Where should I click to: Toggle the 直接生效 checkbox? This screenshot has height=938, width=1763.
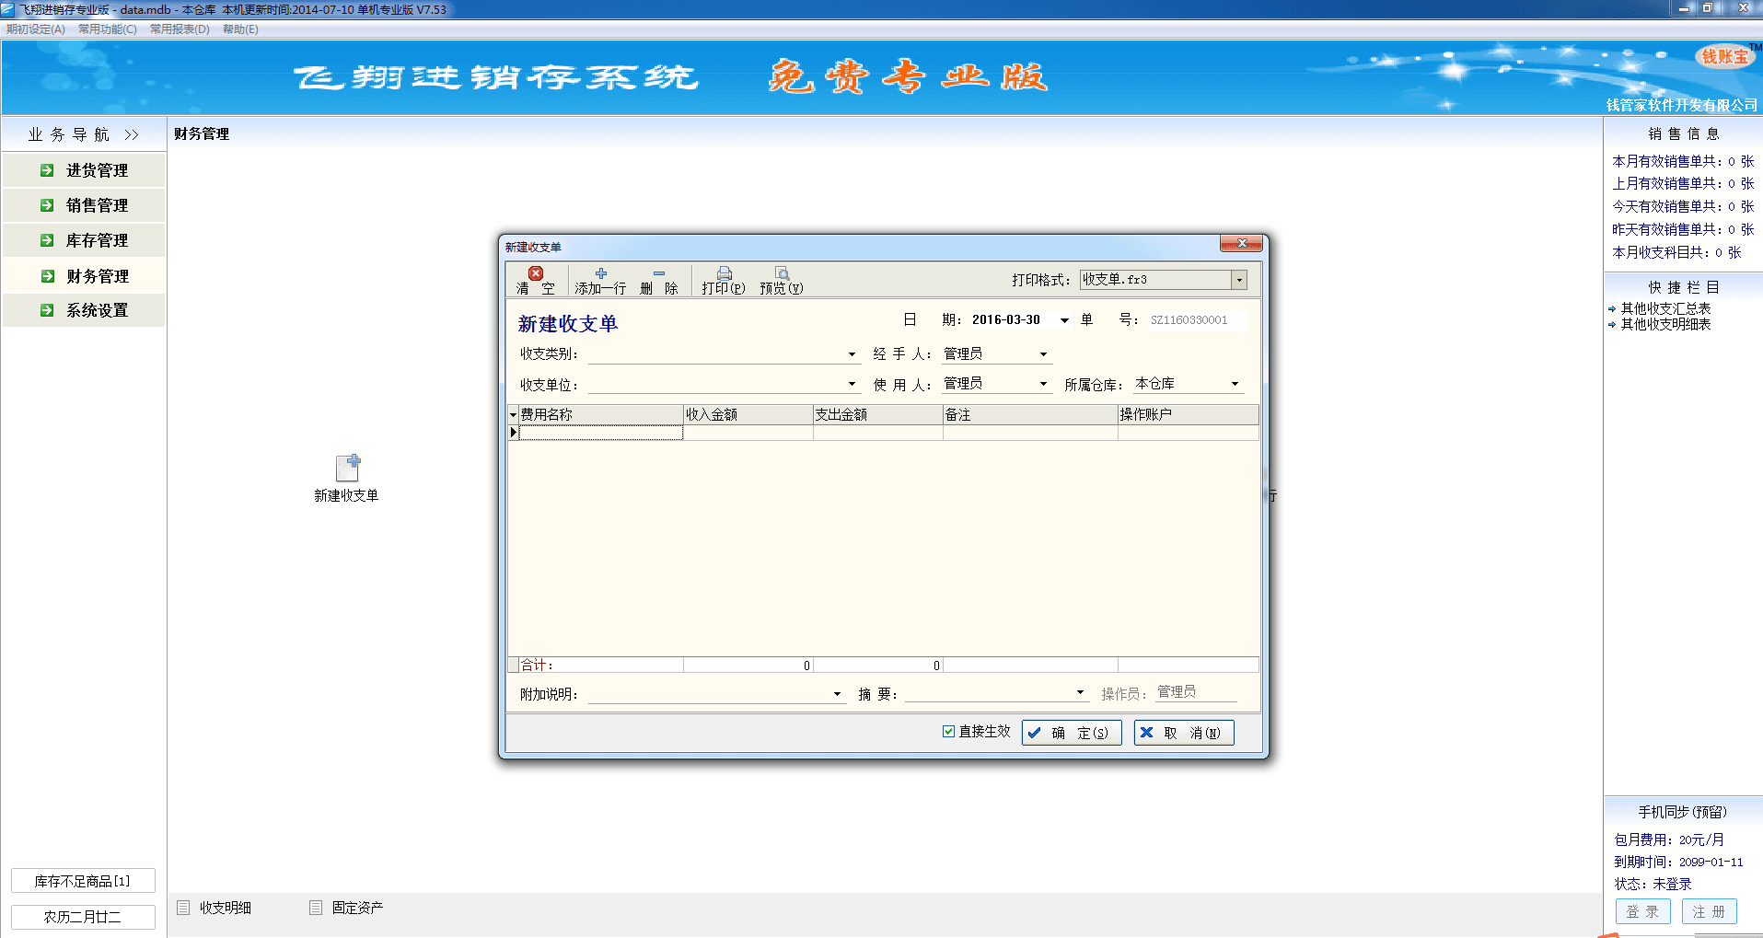[x=948, y=731]
